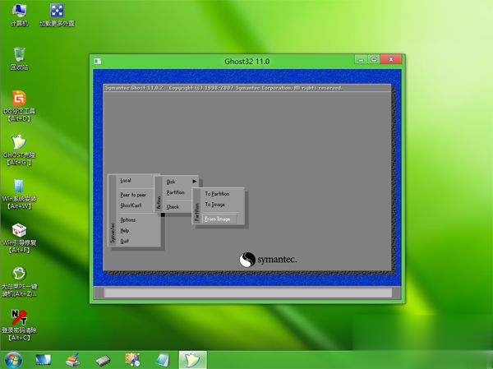Screen dimensions: 493x369
Task: Launch the DG分区工具 partition tool icon
Action: coord(18,100)
